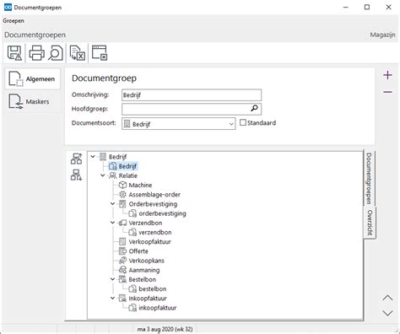Select the Aanmaning label

coord(144,270)
